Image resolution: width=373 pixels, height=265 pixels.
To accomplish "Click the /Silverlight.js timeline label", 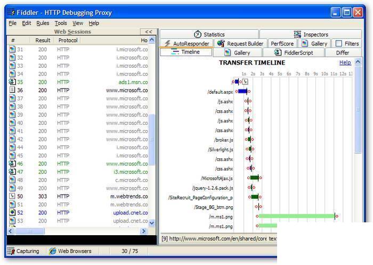I will [221, 149].
